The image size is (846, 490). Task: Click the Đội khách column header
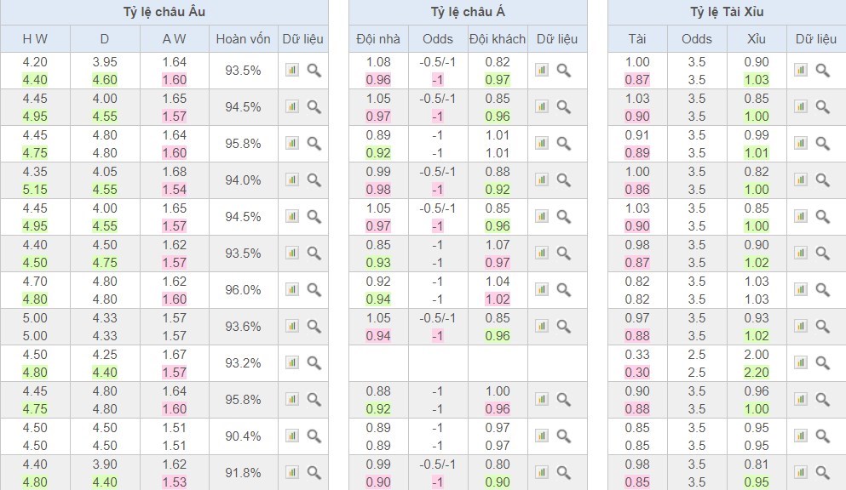click(x=498, y=39)
